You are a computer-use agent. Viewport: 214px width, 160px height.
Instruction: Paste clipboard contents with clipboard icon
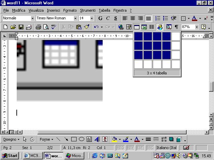tap(79, 27)
